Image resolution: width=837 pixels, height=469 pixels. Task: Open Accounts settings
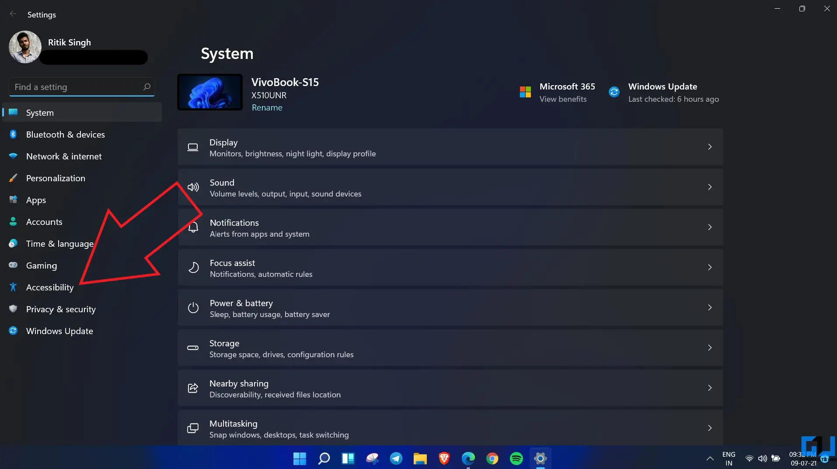82,222
